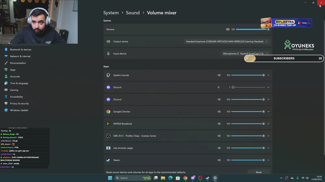The height and width of the screenshot is (182, 325).
Task: Open Bluetooth & devices settings
Action: (x=21, y=50)
